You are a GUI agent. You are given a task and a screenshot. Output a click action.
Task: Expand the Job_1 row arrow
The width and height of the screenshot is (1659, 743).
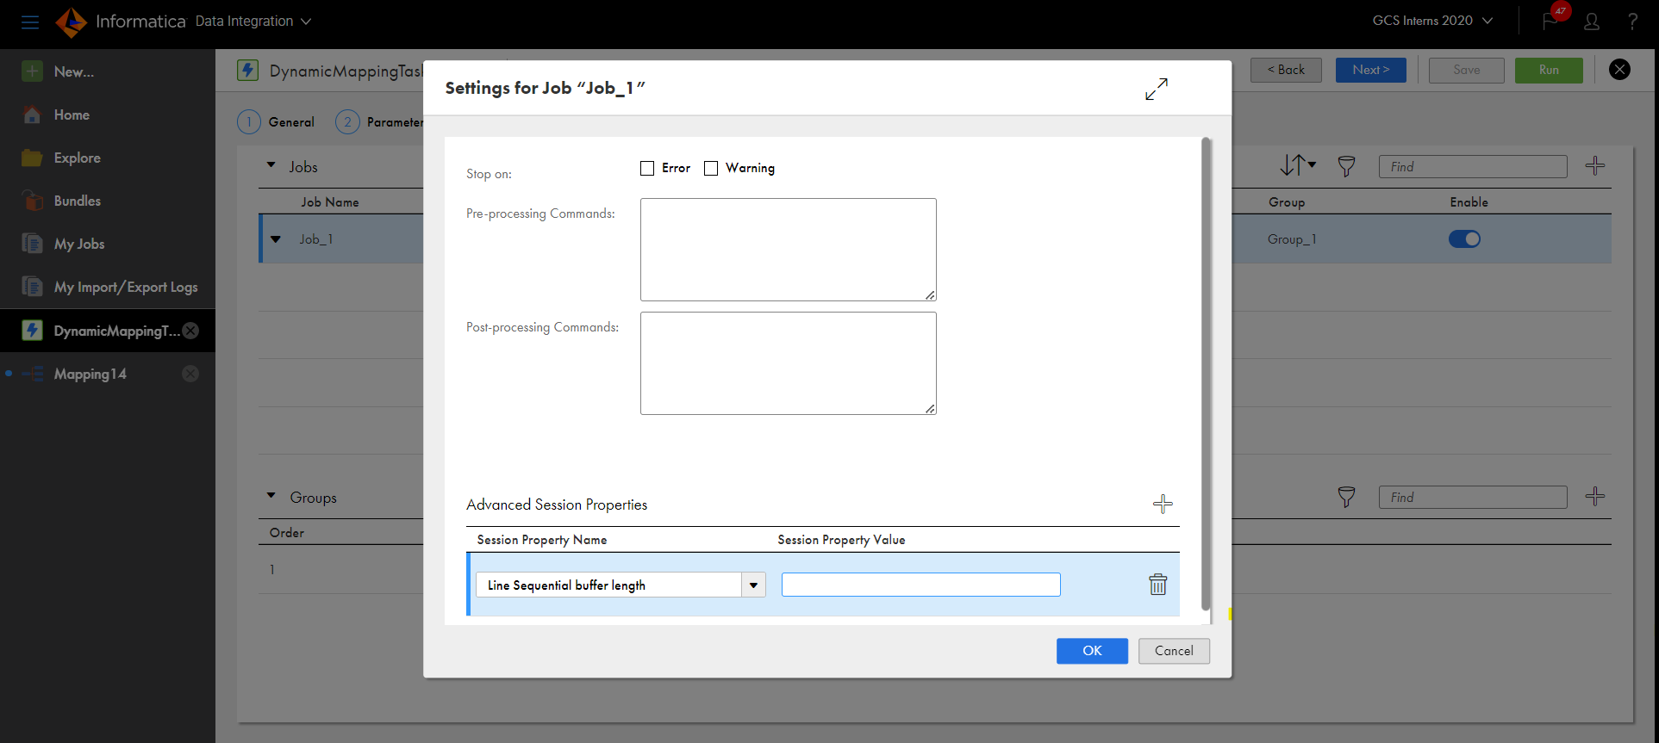pyautogui.click(x=276, y=239)
